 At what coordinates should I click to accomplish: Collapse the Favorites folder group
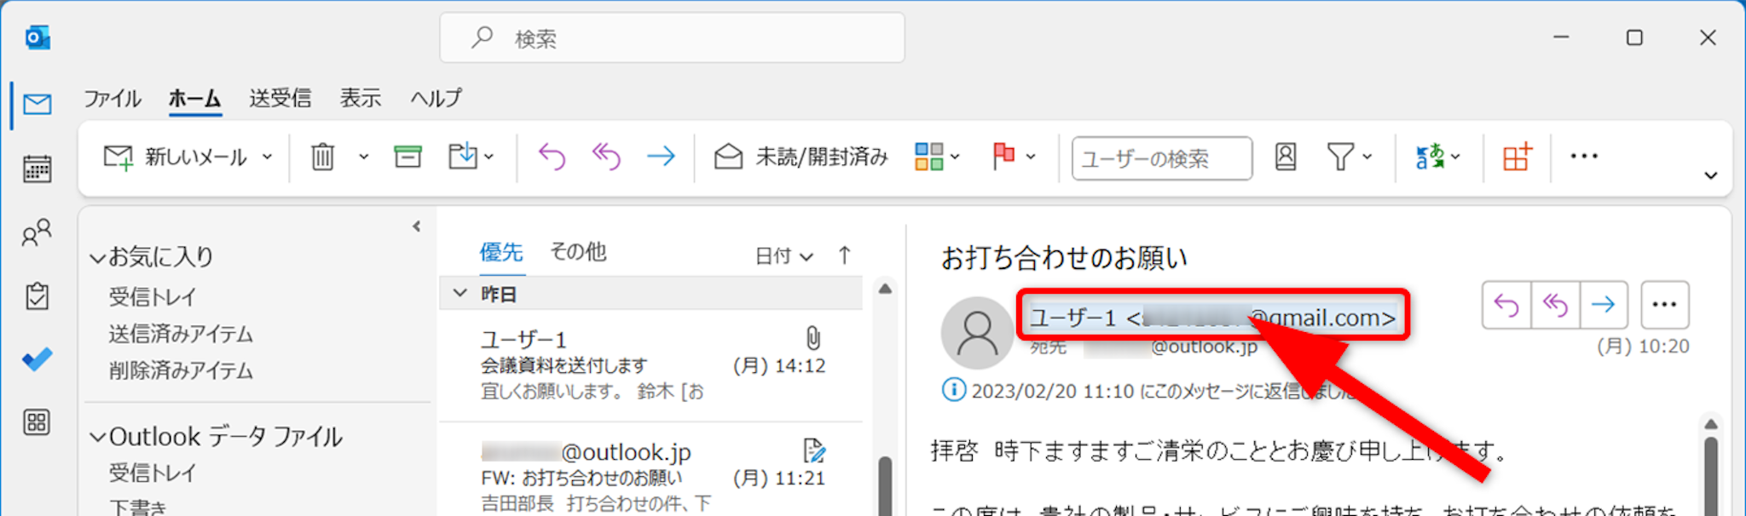[x=98, y=257]
